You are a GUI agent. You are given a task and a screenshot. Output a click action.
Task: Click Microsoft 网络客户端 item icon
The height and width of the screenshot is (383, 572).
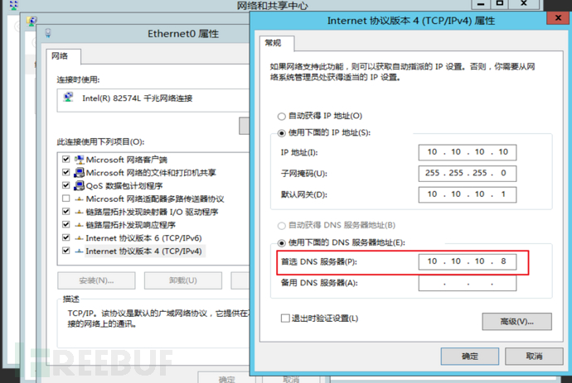click(79, 160)
